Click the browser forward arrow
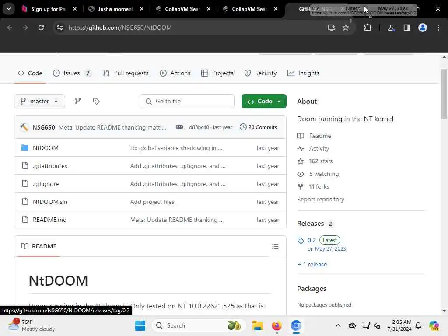448x336 pixels. tap(25, 28)
